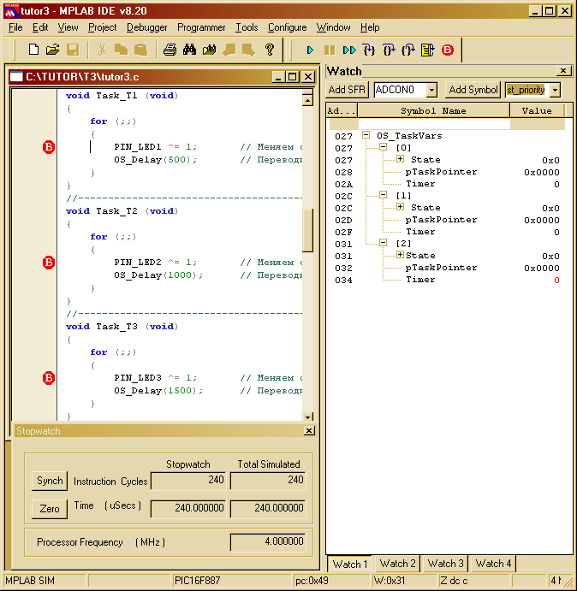The width and height of the screenshot is (577, 591).
Task: Expand State under element [0]
Action: coord(401,159)
